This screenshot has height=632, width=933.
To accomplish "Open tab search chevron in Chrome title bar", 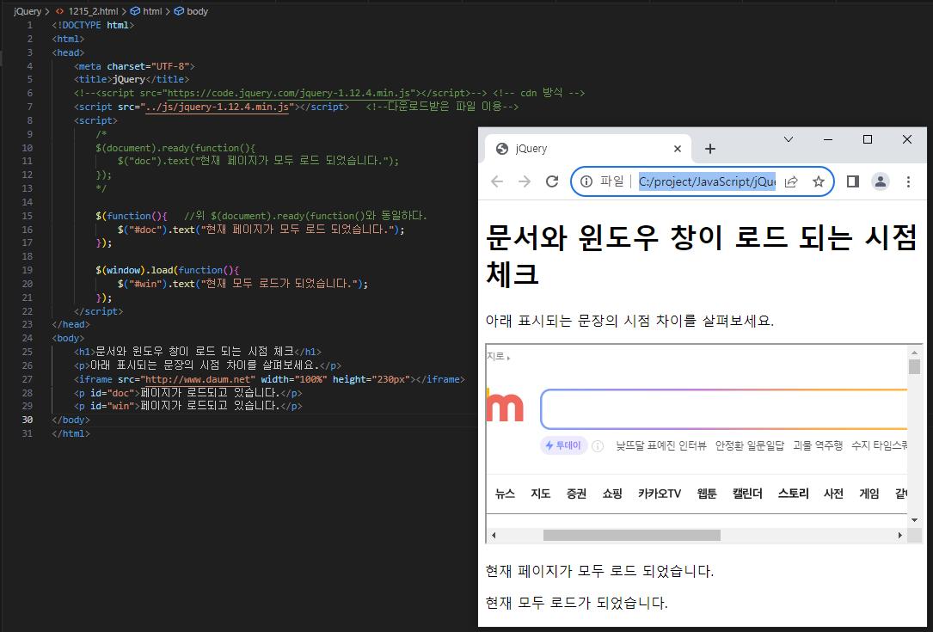I will (789, 139).
